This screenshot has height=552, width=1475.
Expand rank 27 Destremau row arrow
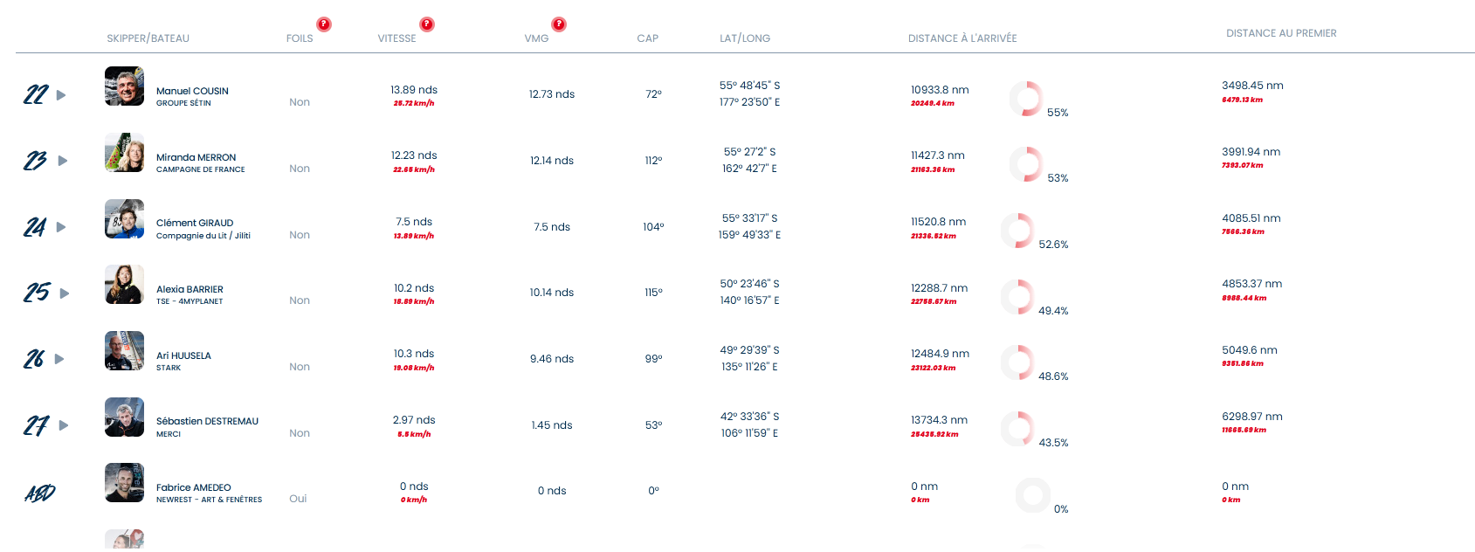click(x=63, y=425)
